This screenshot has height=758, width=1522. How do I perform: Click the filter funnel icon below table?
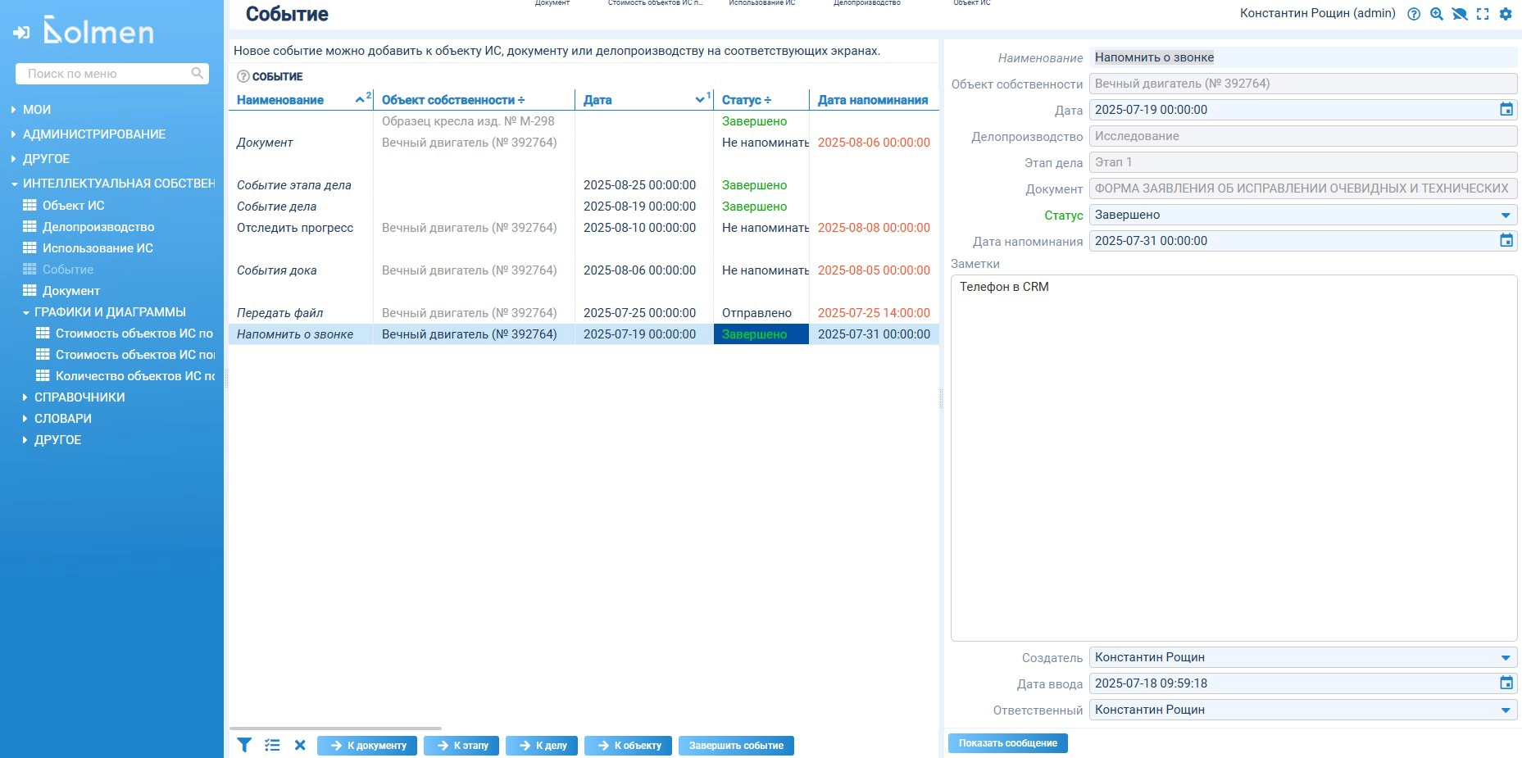click(x=244, y=745)
